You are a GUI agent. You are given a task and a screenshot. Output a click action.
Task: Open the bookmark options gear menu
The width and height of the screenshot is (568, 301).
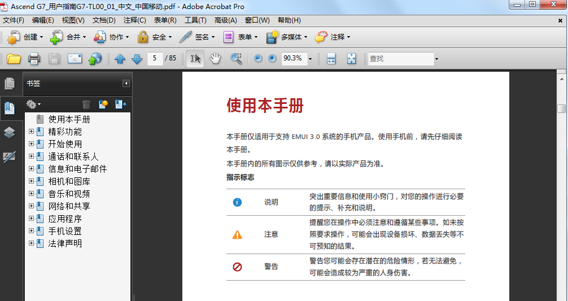tap(33, 104)
